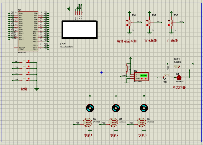
Task: Decrease RV2 with its lower red arrow
Action: point(147,25)
